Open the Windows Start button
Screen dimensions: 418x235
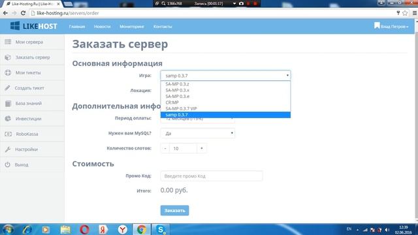[x=8, y=229]
